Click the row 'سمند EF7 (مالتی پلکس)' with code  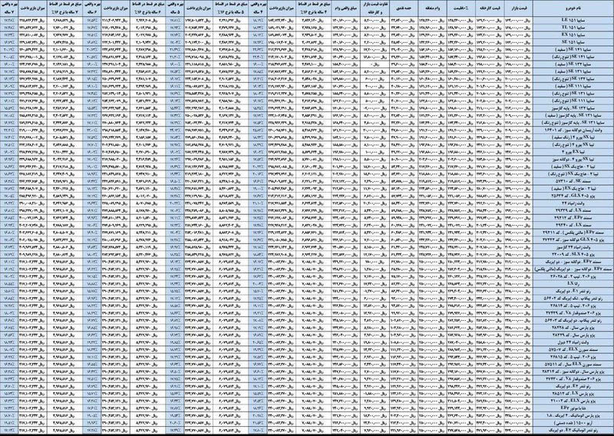pyautogui.click(x=573, y=233)
